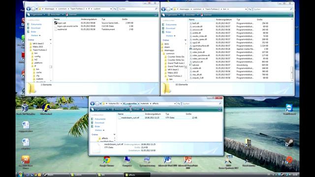The image size is (315, 177).
Task: Refresh the effects window address bar
Action: (179, 104)
